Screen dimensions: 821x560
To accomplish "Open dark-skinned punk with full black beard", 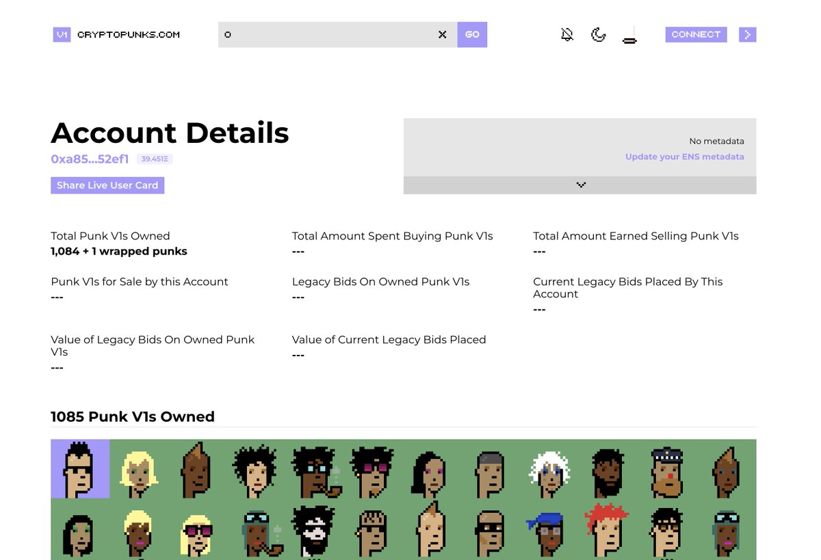I will pyautogui.click(x=610, y=469).
